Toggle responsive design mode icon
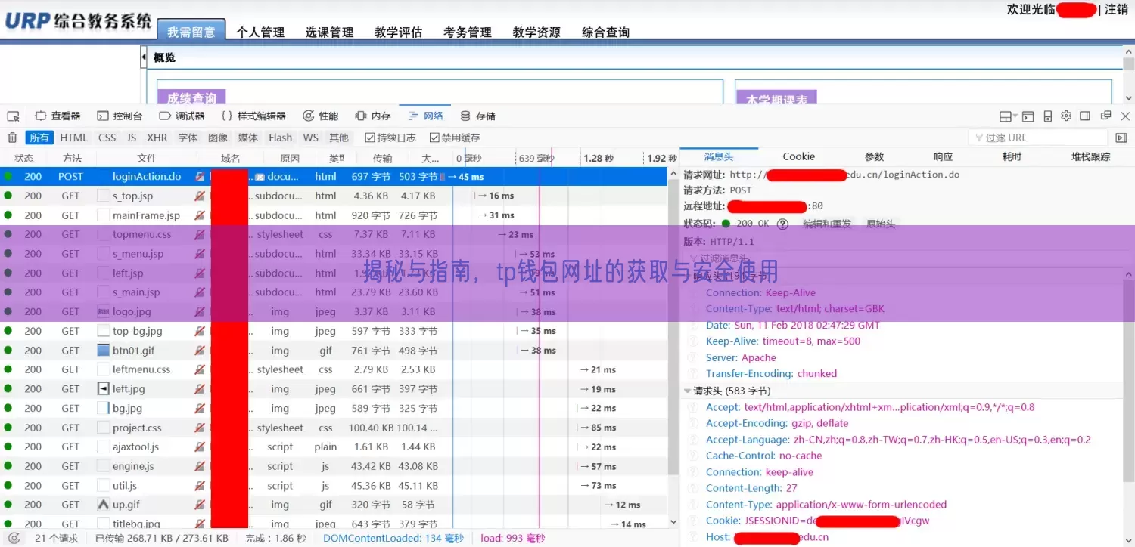 click(1048, 116)
